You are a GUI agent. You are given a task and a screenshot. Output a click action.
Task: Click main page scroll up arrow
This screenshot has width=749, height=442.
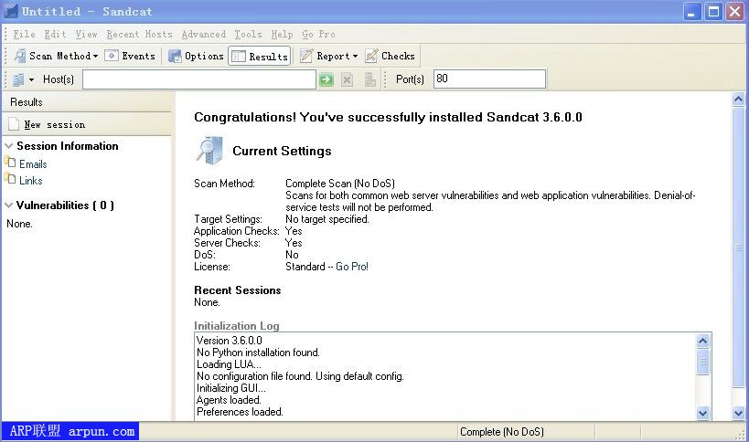coord(738,100)
